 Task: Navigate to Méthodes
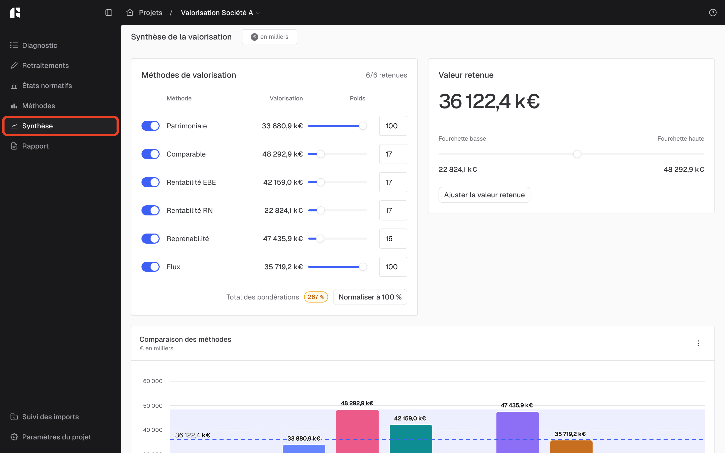60,106
